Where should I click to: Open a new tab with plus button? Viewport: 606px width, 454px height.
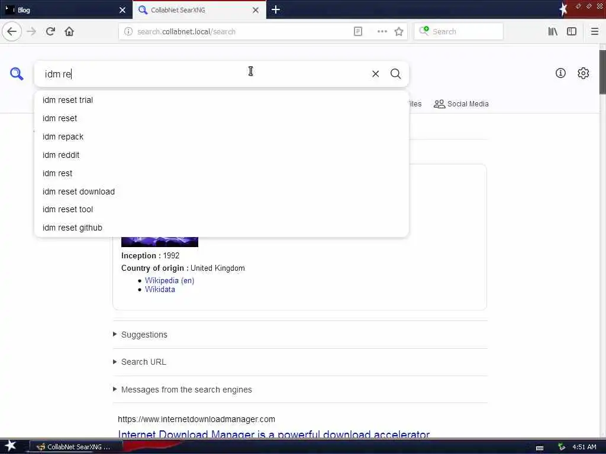pyautogui.click(x=276, y=9)
